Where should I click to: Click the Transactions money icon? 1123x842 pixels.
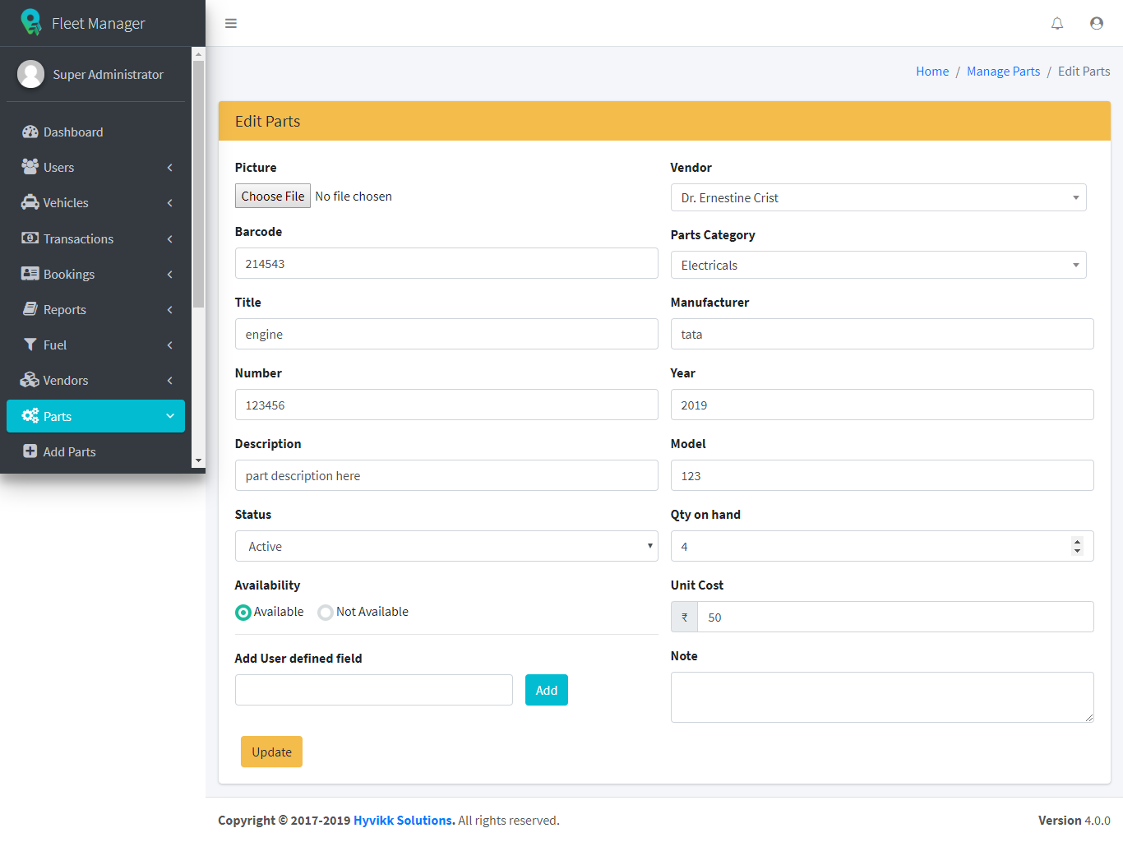pyautogui.click(x=30, y=238)
